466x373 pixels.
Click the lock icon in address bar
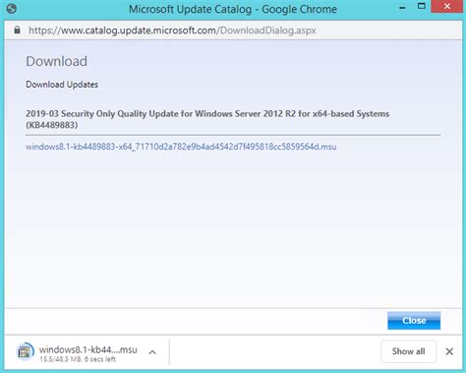(x=17, y=31)
